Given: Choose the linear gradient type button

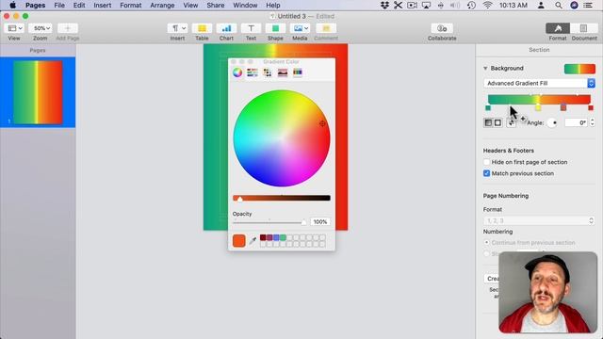Looking at the screenshot, I should tap(488, 122).
